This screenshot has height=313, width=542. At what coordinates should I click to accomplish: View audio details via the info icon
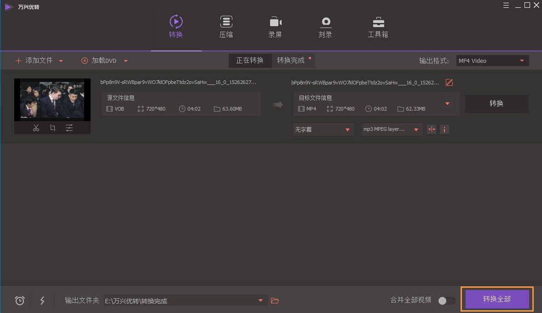point(444,129)
